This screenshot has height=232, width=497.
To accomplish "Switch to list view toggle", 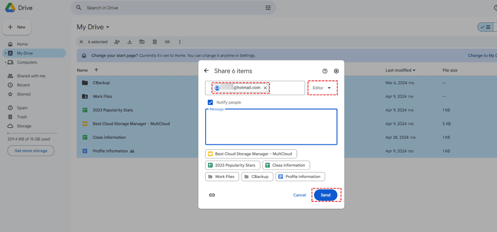I will click(485, 27).
